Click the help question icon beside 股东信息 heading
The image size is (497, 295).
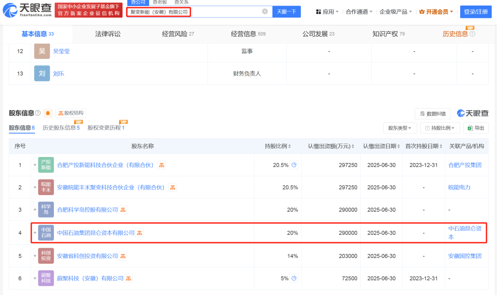(38, 113)
